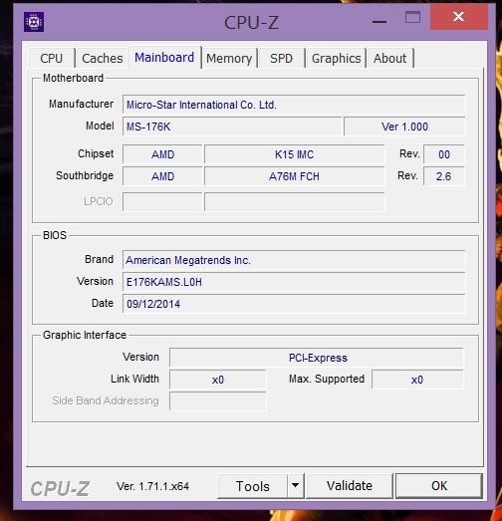This screenshot has width=502, height=521.
Task: Select the Model value MS-176K
Action: pyautogui.click(x=232, y=127)
